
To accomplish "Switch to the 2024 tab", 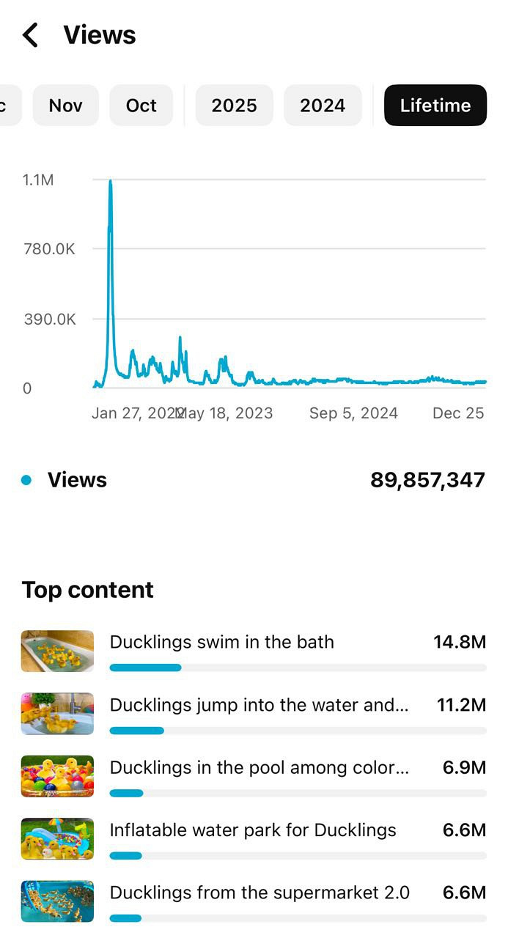I will point(323,106).
